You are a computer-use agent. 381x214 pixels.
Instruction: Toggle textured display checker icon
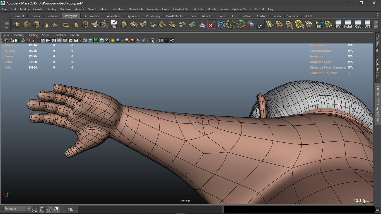click(x=107, y=41)
